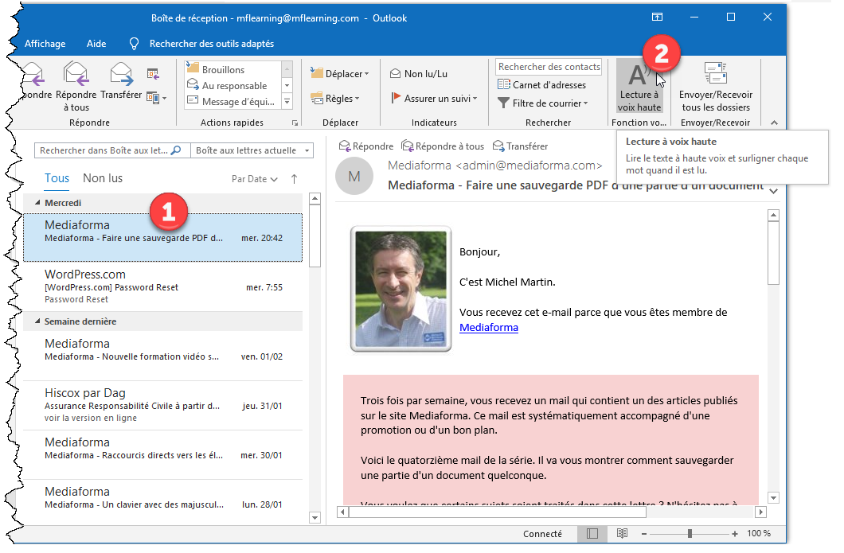
Task: Click the Lecture à voix haute icon
Action: coord(639,76)
